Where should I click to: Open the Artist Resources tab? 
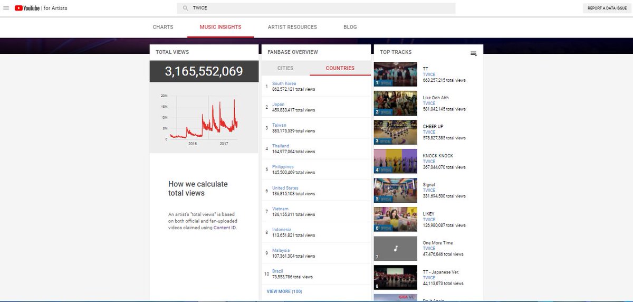pos(292,27)
